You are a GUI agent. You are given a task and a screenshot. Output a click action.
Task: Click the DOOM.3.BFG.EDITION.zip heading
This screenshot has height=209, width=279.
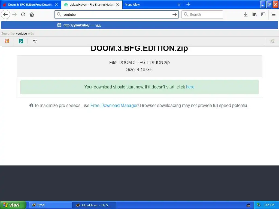(x=139, y=48)
